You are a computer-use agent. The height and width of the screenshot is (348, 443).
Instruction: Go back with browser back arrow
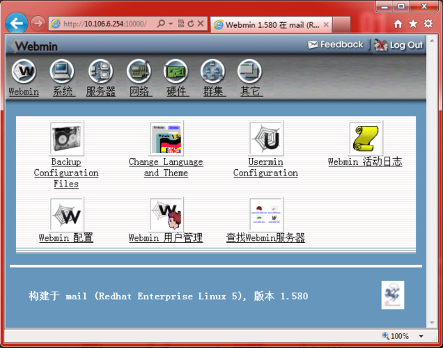click(17, 24)
